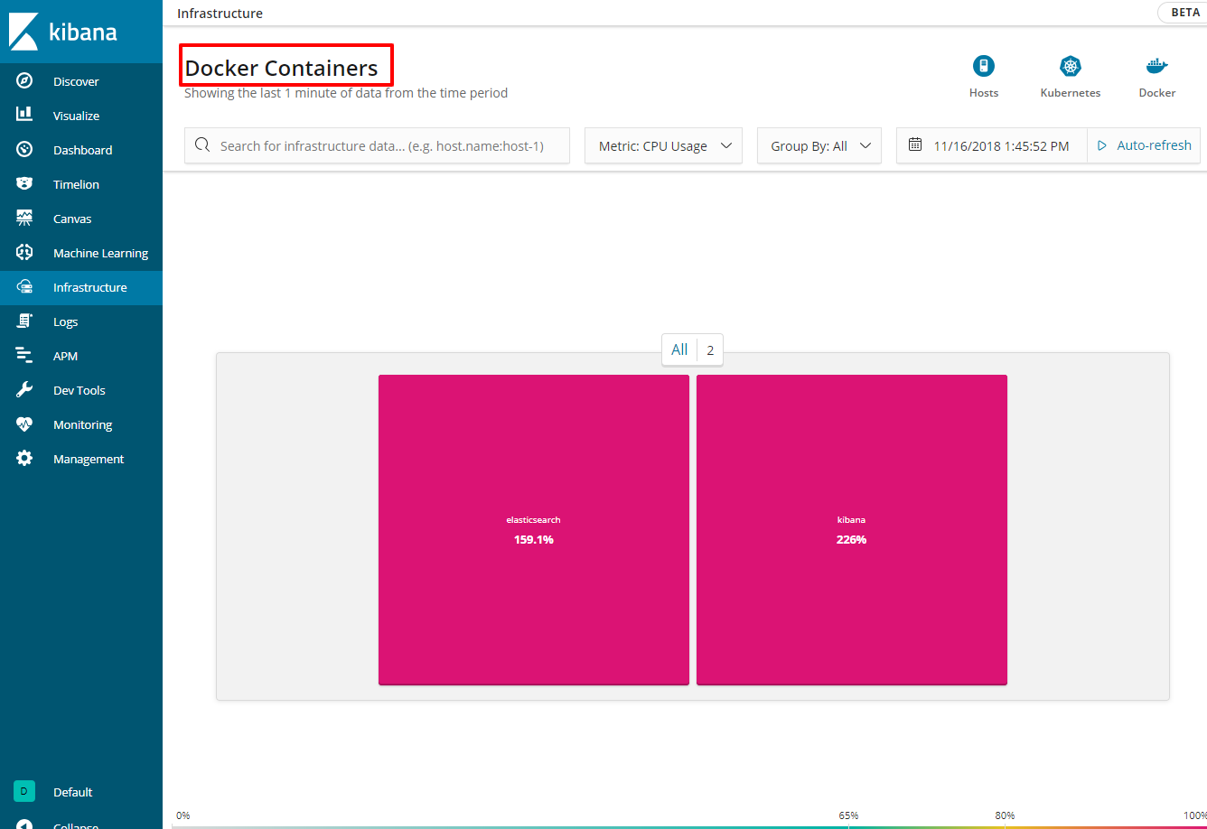Focus the infrastructure search field
The height and width of the screenshot is (829, 1207).
pyautogui.click(x=377, y=145)
